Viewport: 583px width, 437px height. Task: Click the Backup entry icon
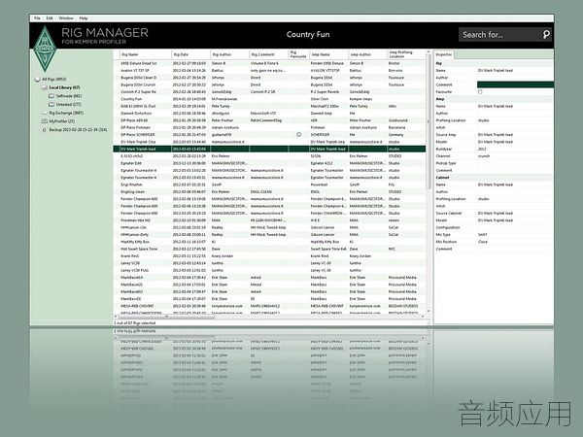45,130
